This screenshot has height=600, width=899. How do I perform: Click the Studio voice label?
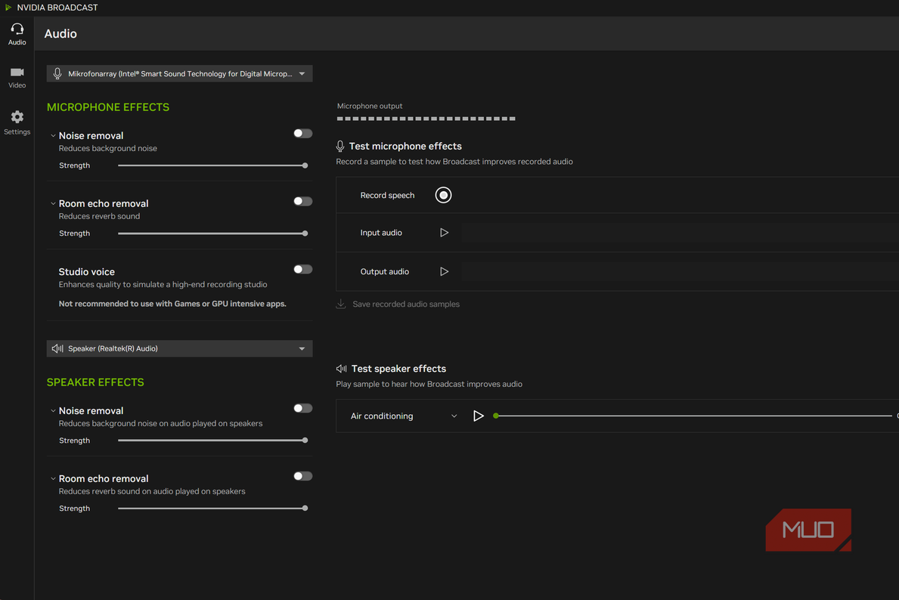click(87, 271)
